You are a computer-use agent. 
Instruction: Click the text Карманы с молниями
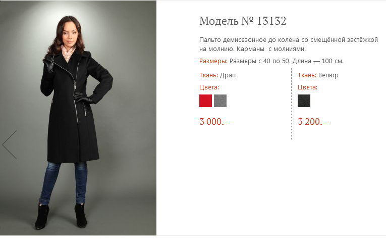coord(271,49)
